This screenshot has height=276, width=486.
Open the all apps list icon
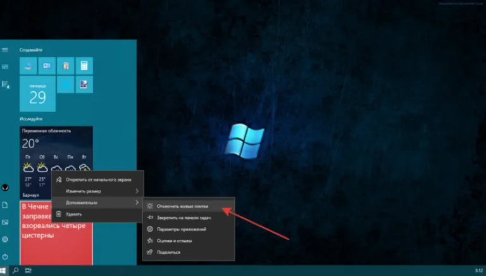pos(5,84)
